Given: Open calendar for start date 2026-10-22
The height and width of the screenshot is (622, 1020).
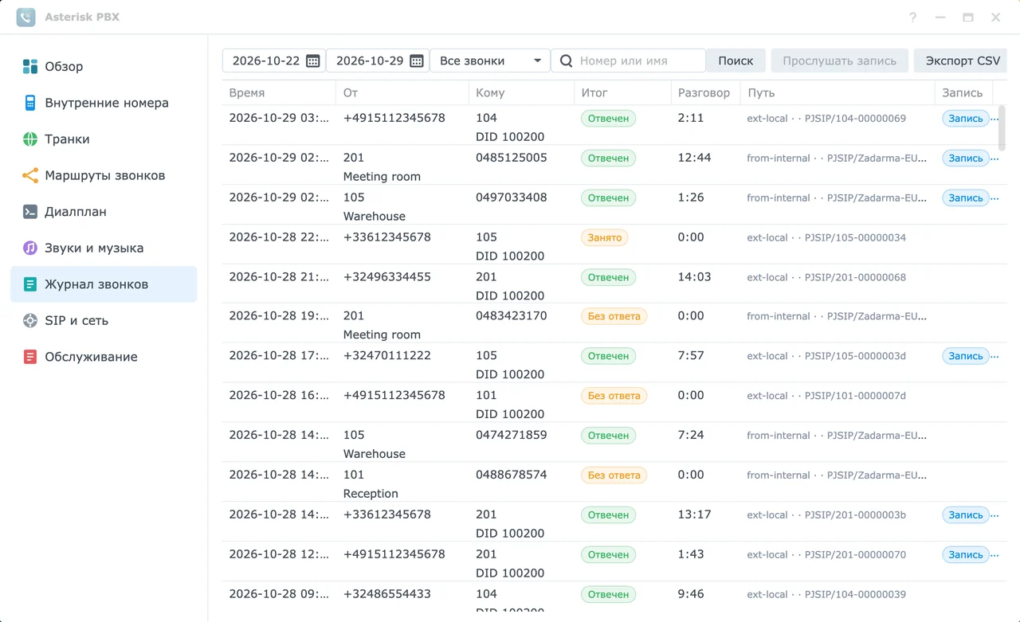Looking at the screenshot, I should click(313, 61).
